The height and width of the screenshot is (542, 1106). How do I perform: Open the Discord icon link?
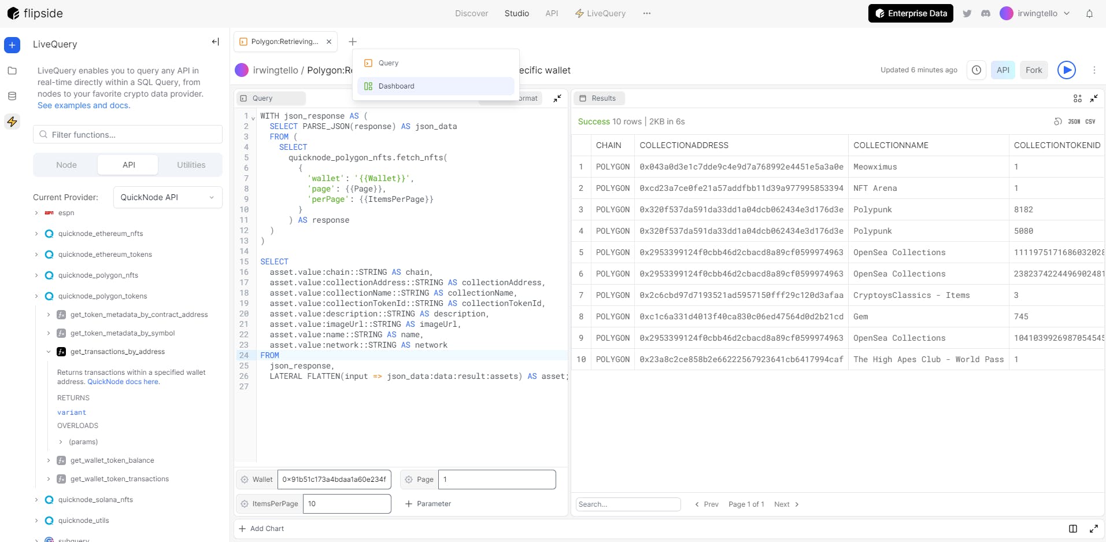(986, 13)
